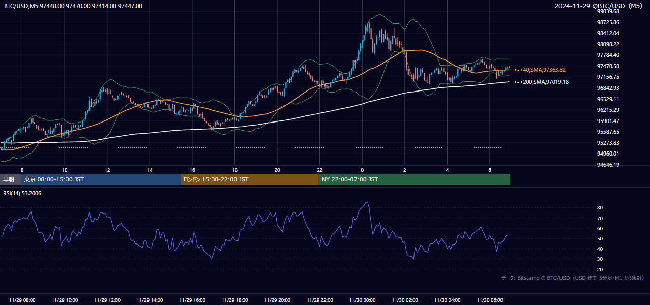Click hour tick 12 under price chart
This screenshot has width=650, height=305.
107,170
